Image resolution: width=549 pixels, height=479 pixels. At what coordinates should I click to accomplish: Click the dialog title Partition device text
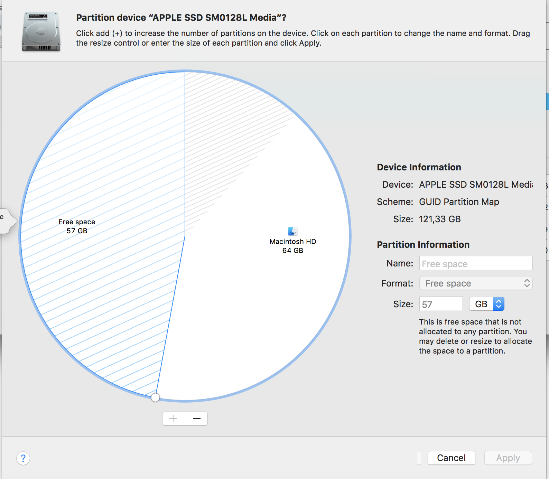coord(181,18)
